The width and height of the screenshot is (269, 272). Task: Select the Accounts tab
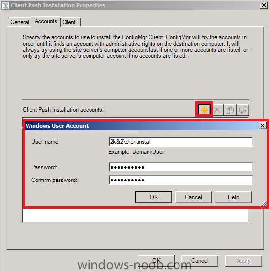[x=46, y=21]
